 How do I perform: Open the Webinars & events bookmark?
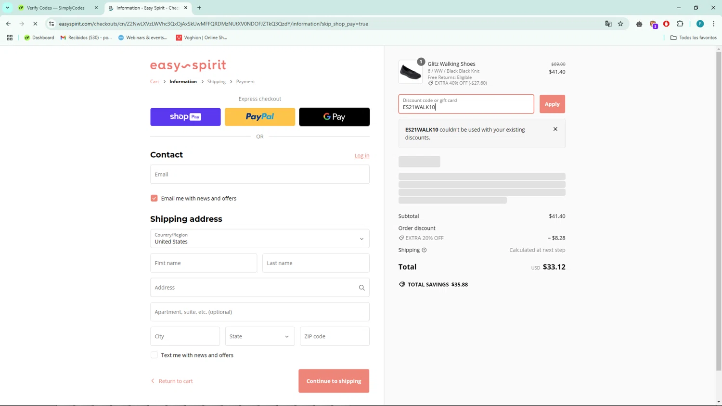click(x=142, y=38)
